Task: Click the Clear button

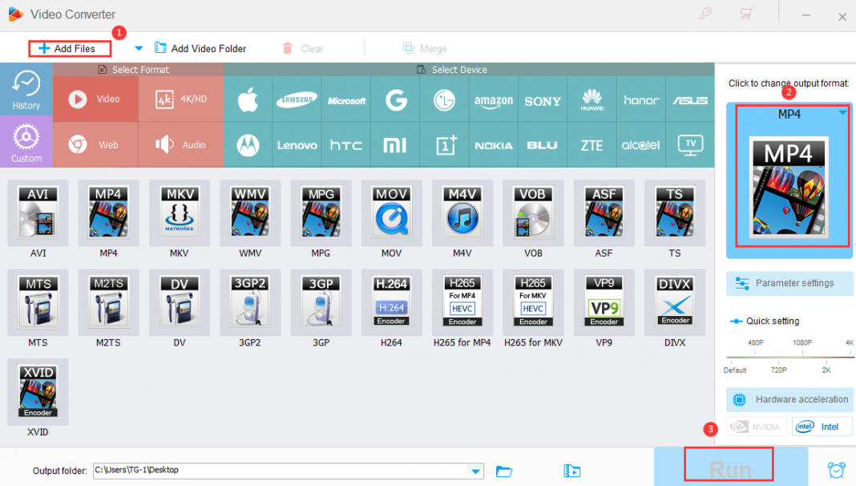Action: pos(303,49)
